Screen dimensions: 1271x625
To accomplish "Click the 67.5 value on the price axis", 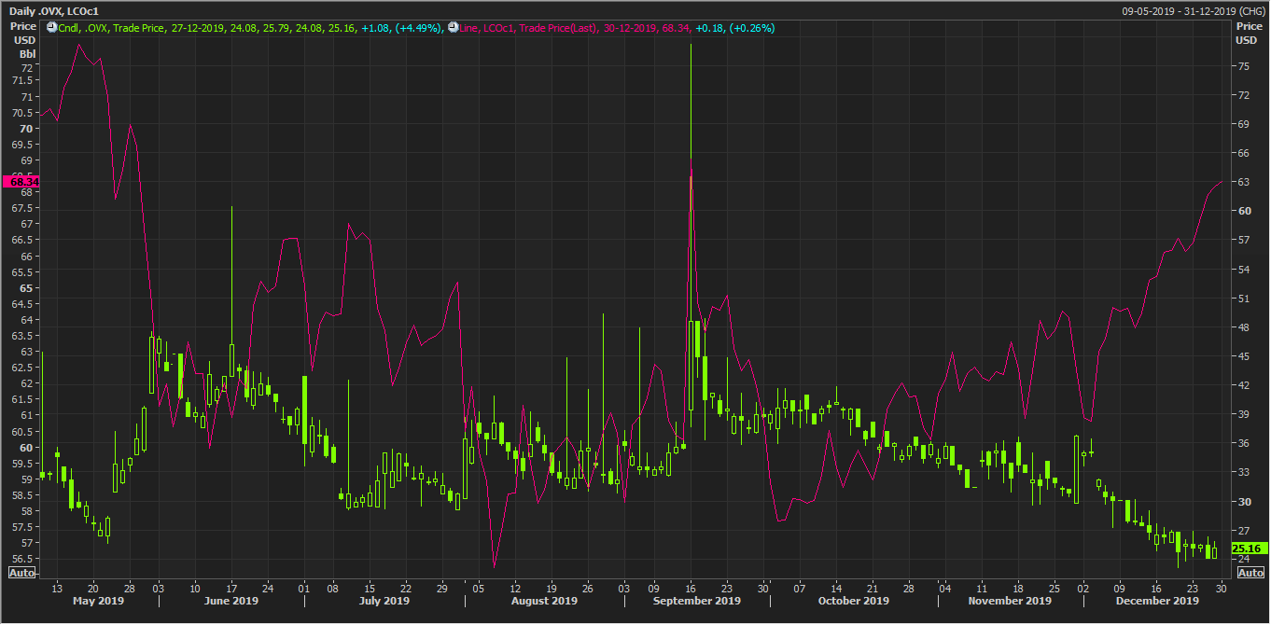I will pos(24,208).
